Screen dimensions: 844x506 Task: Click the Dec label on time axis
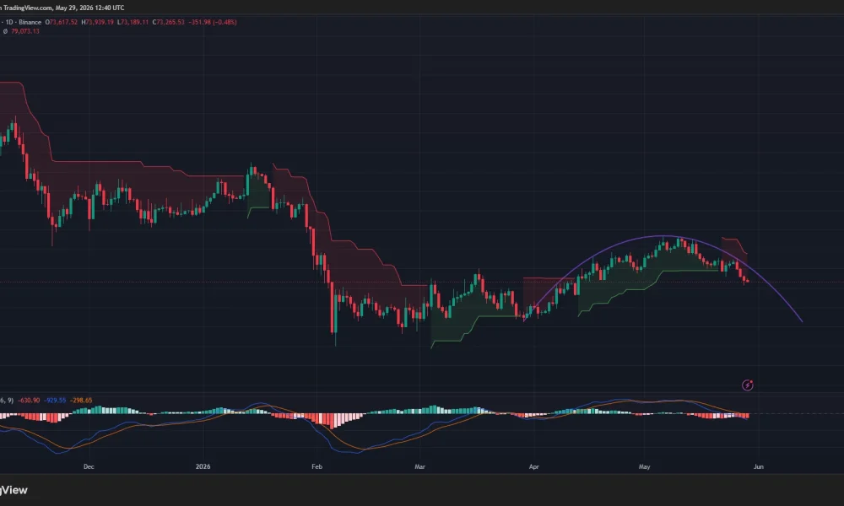click(x=89, y=466)
